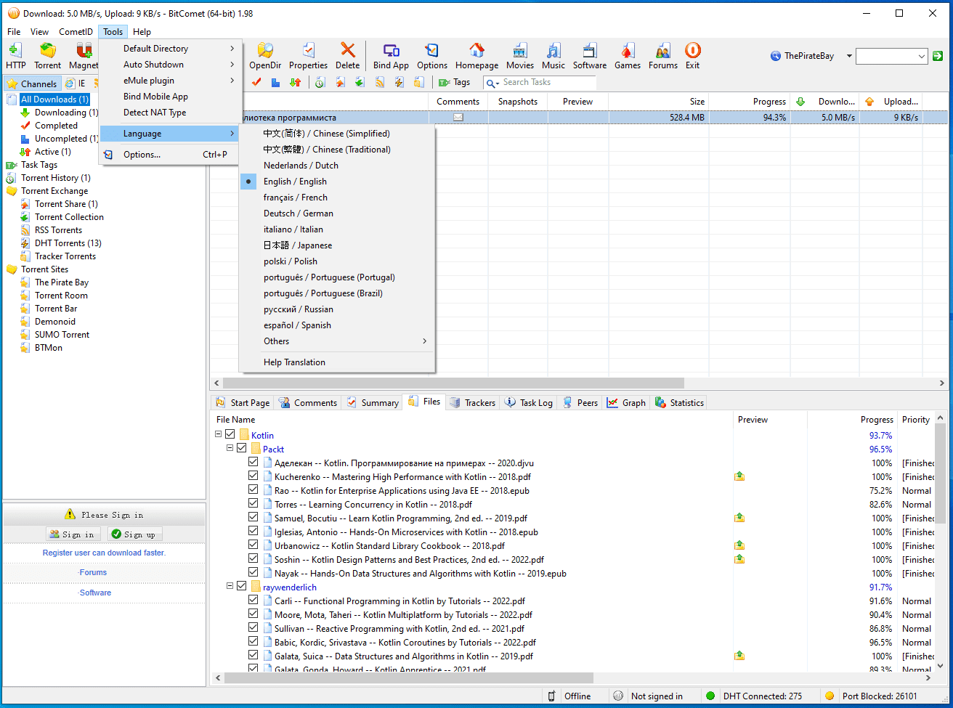Open the search site combo box
This screenshot has width=953, height=708.
tap(892, 56)
